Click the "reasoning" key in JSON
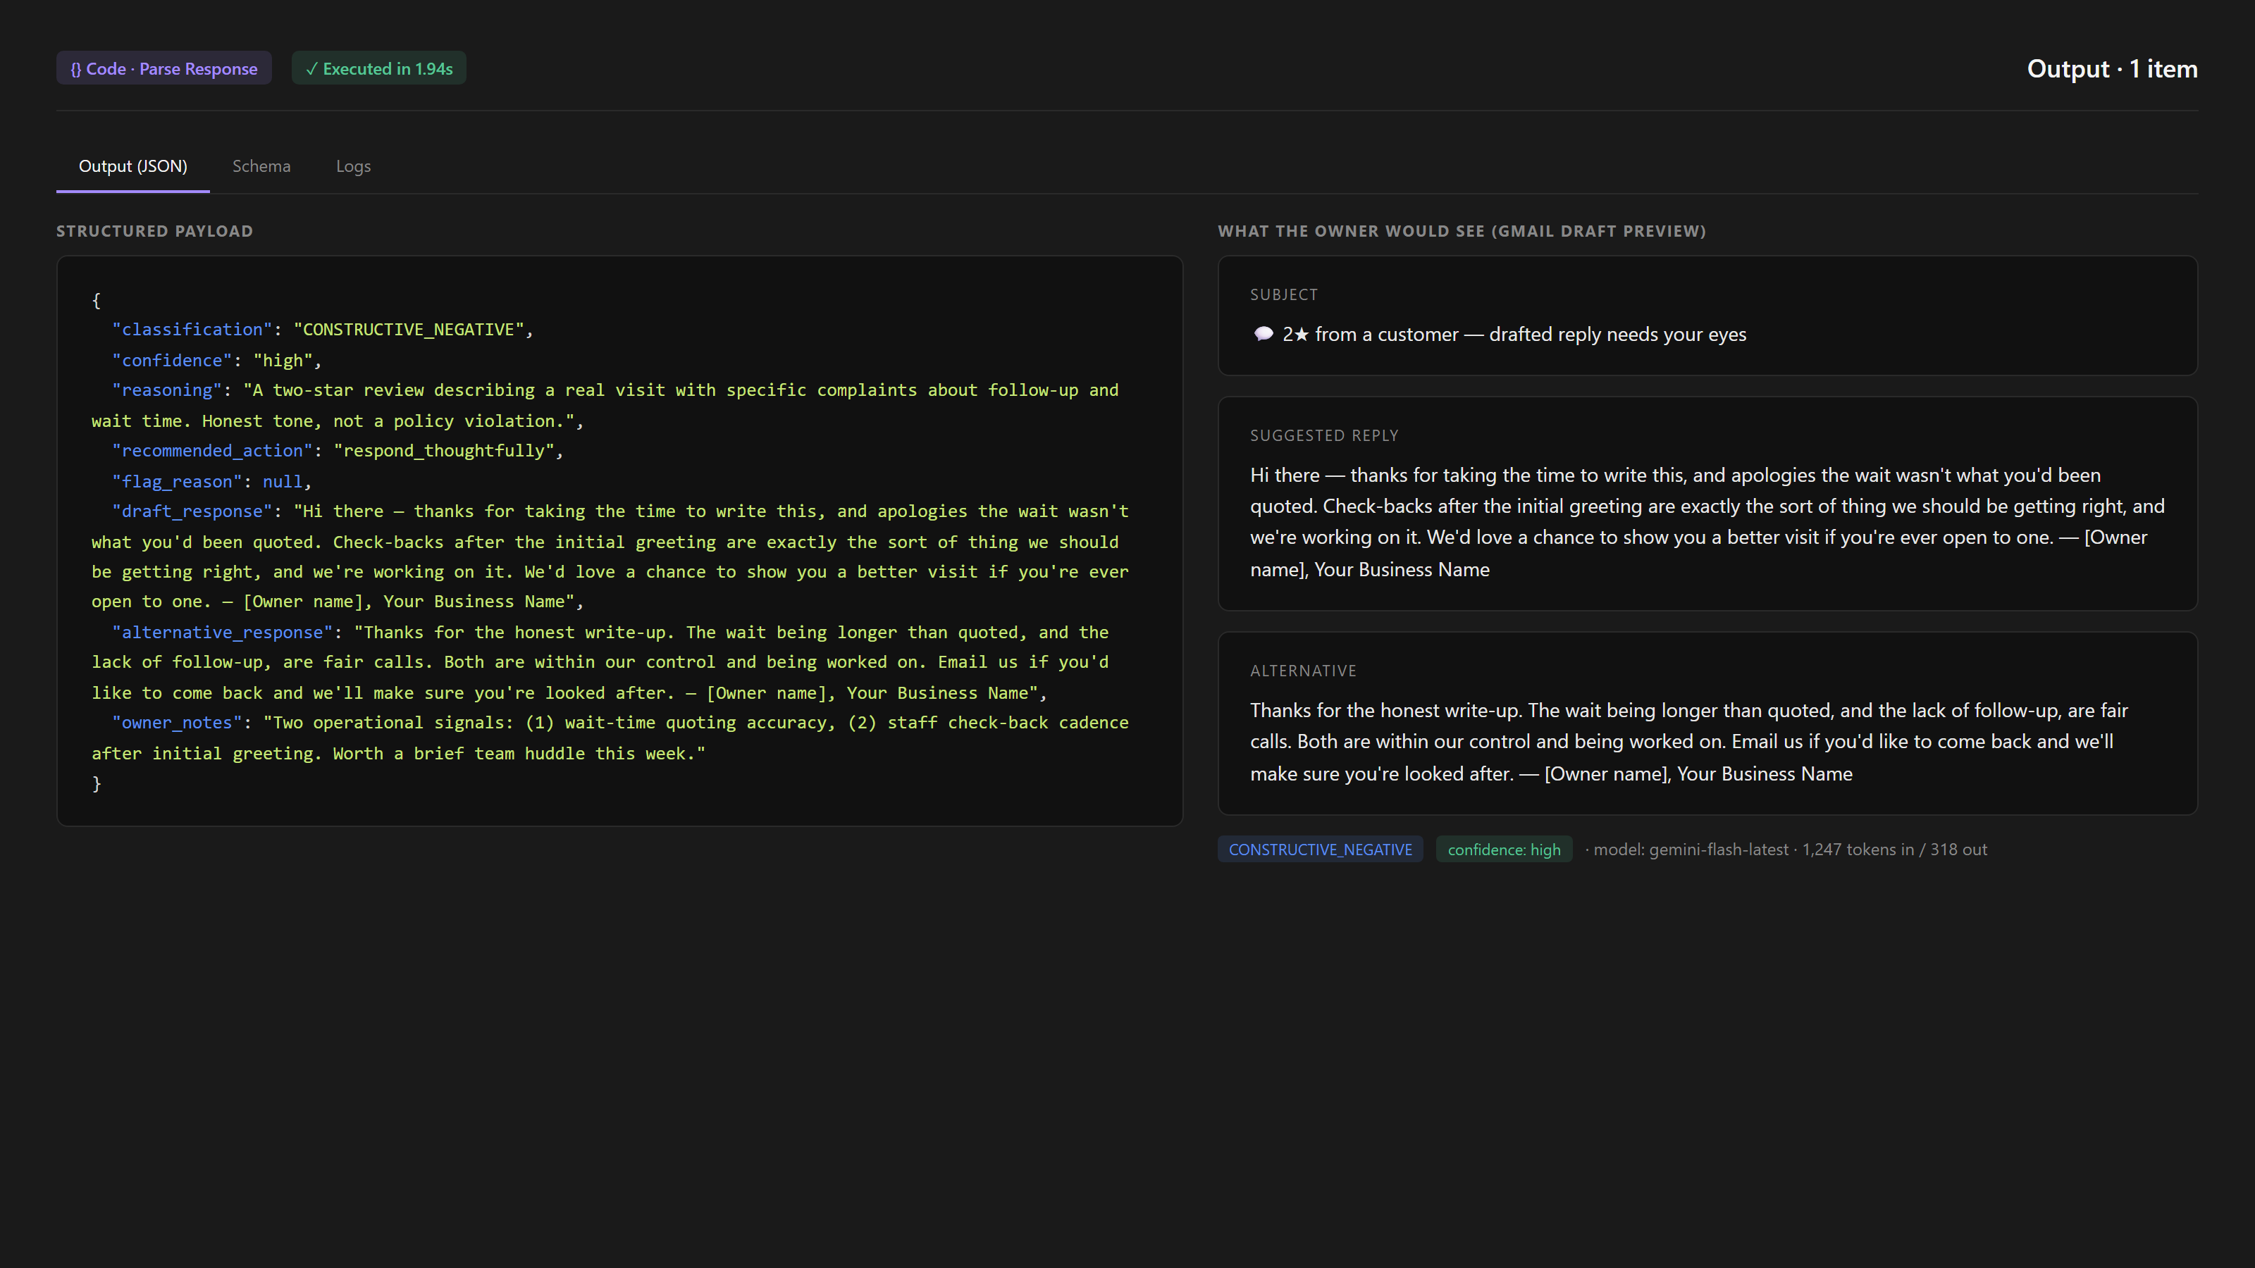This screenshot has width=2255, height=1268. tap(166, 390)
